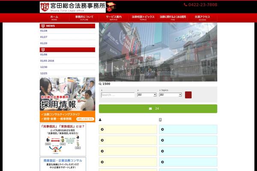Image resolution: width=257 pixels, height=171 pixels.
Task: Click the 0422-23-7808 phone number
Action: click(x=203, y=5)
